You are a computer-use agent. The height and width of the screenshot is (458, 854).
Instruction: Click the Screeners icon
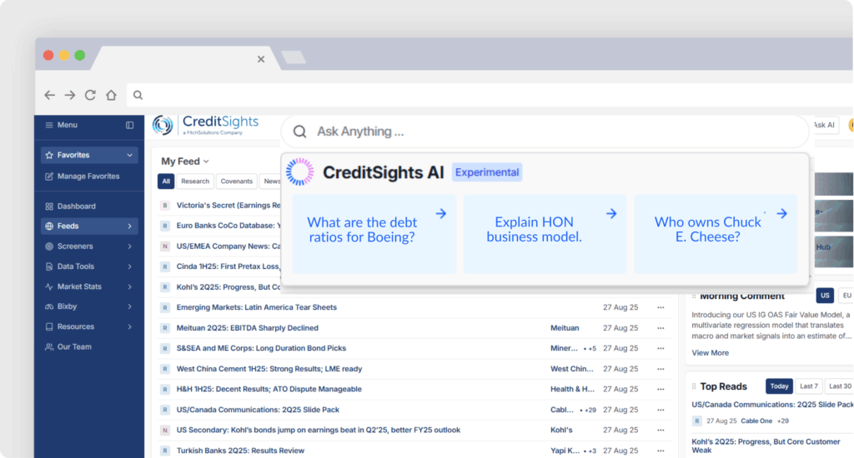49,246
